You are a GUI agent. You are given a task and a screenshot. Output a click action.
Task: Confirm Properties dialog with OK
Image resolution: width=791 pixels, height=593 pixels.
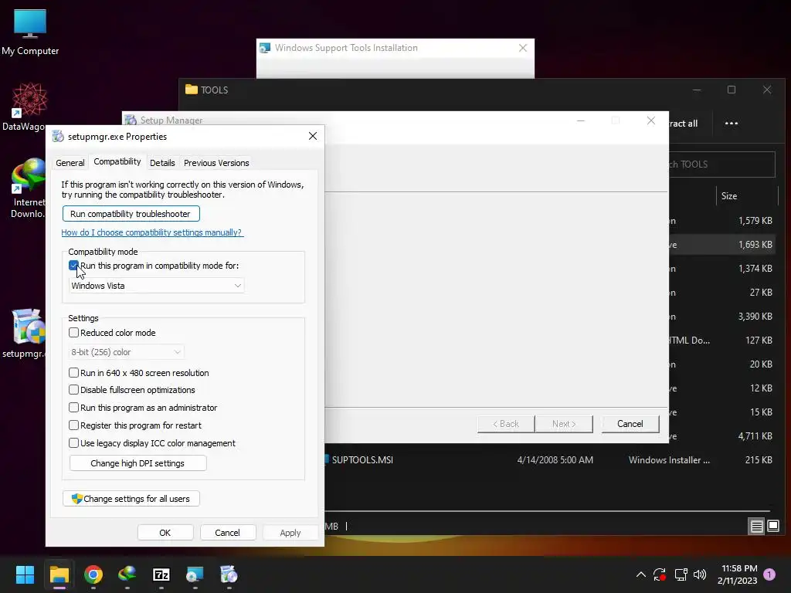tap(165, 533)
